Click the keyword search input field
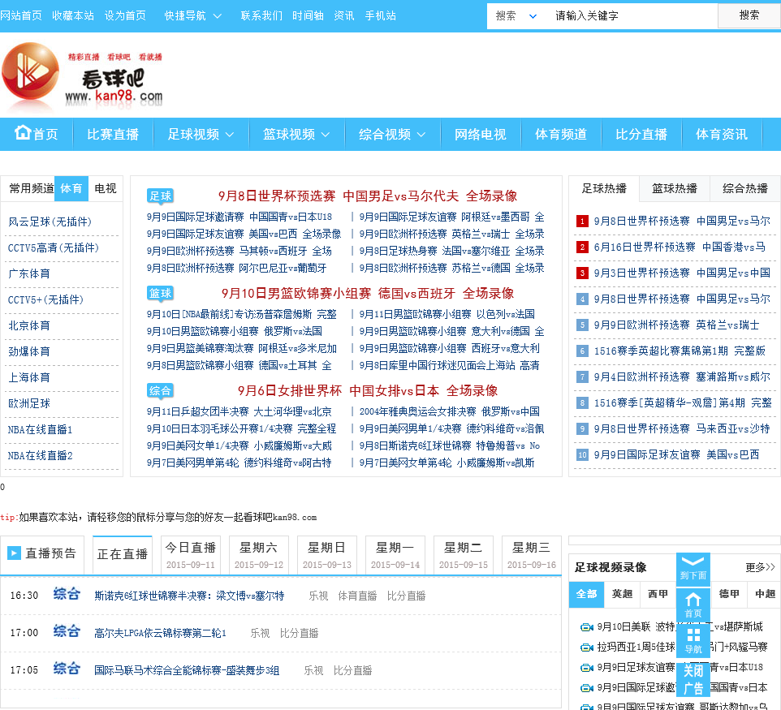Screen dimensions: 781x710 coord(632,16)
